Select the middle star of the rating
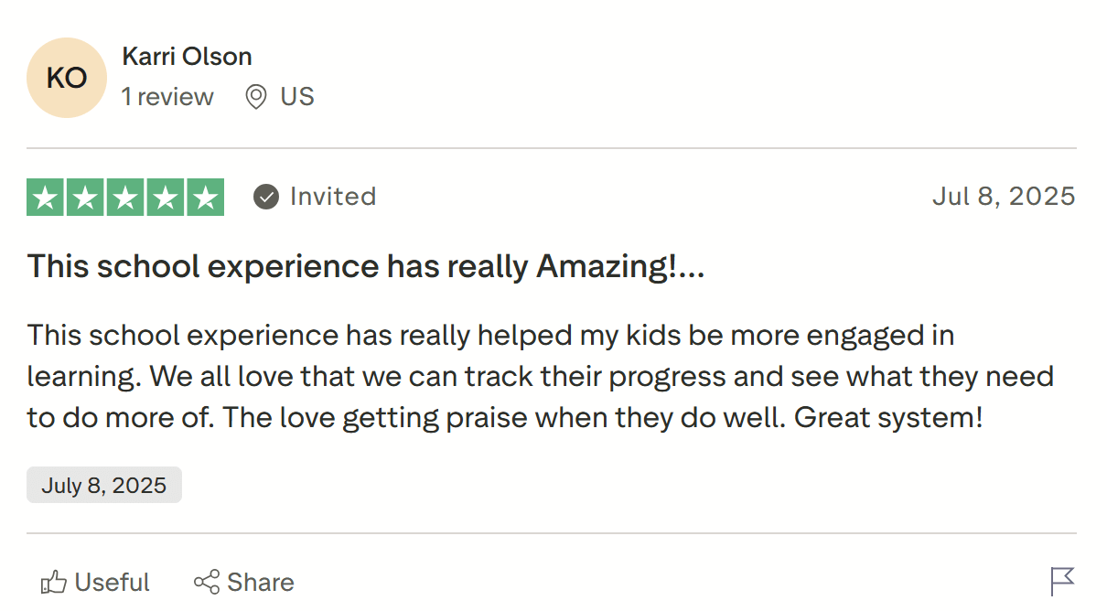The height and width of the screenshot is (611, 1107). [x=125, y=196]
